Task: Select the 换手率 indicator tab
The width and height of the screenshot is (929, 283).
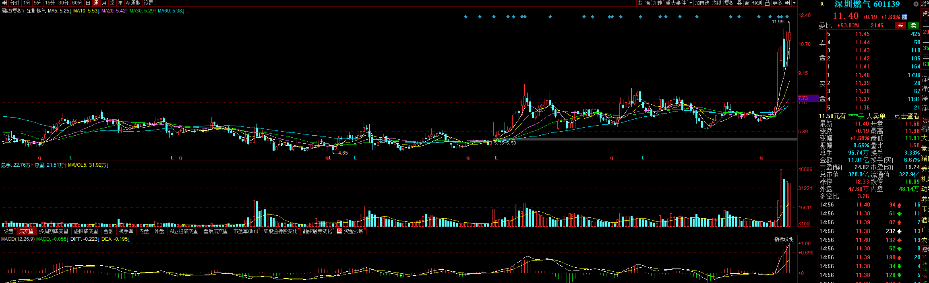Action: pyautogui.click(x=126, y=231)
